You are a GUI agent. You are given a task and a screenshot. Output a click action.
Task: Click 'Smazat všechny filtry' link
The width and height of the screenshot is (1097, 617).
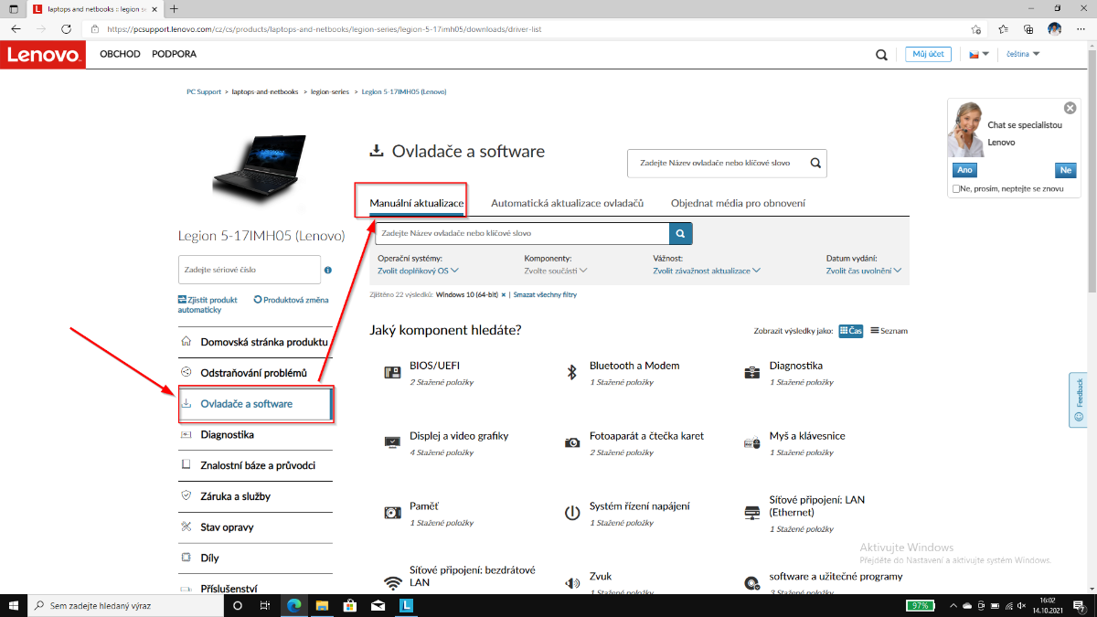pyautogui.click(x=545, y=295)
